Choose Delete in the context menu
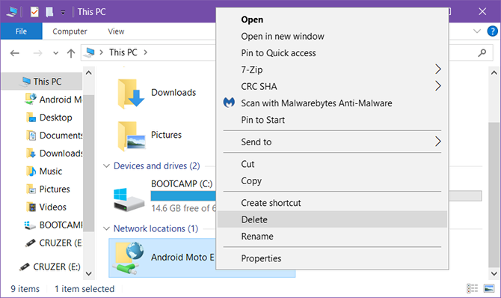 coord(332,219)
